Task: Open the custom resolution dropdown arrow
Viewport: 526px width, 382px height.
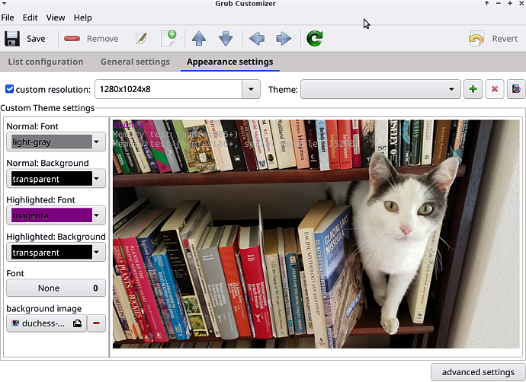Action: click(x=251, y=89)
